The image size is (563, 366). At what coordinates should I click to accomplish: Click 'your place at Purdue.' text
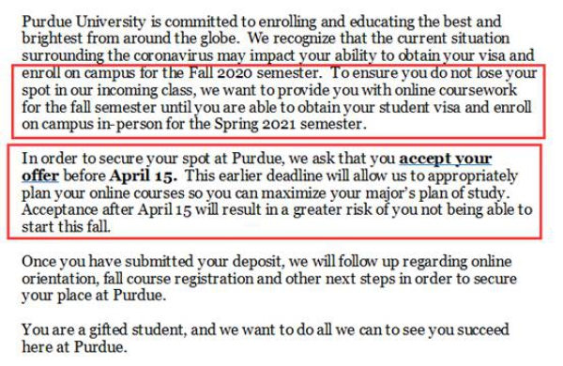point(94,296)
